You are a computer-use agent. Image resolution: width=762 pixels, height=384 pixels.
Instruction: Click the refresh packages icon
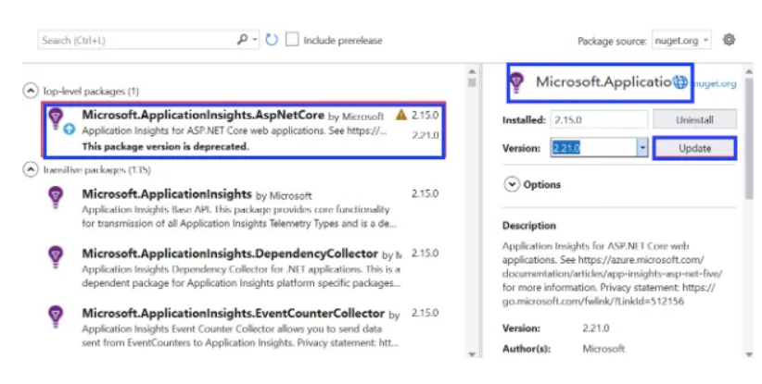tap(272, 40)
